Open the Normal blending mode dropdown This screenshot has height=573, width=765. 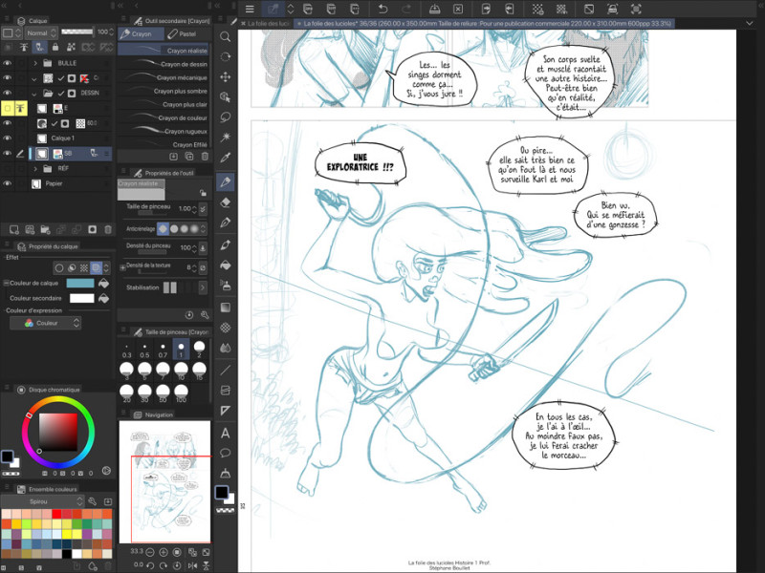coord(40,32)
